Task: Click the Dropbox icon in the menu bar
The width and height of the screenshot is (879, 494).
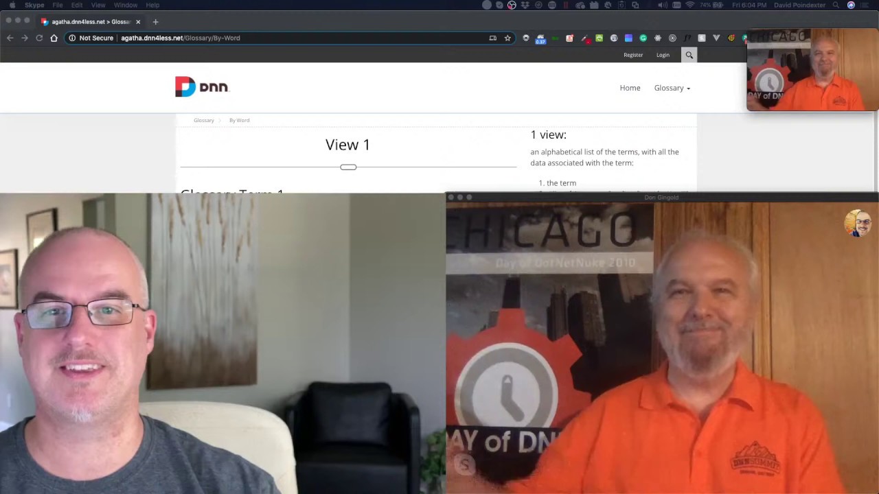Action: 525,5
